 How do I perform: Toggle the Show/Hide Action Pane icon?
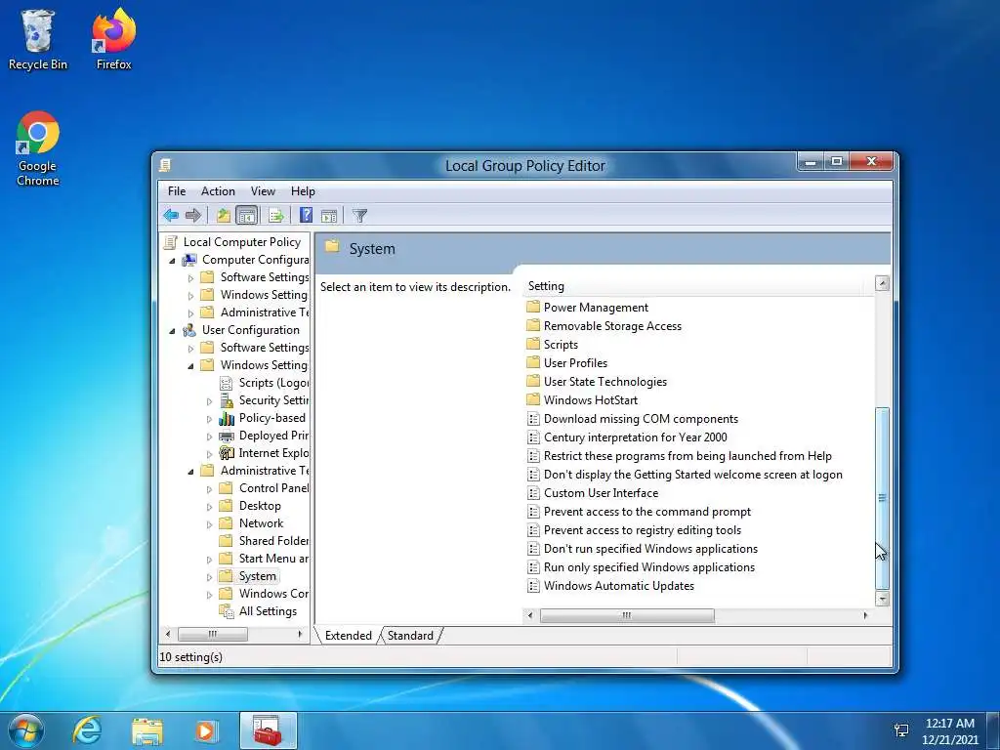329,216
